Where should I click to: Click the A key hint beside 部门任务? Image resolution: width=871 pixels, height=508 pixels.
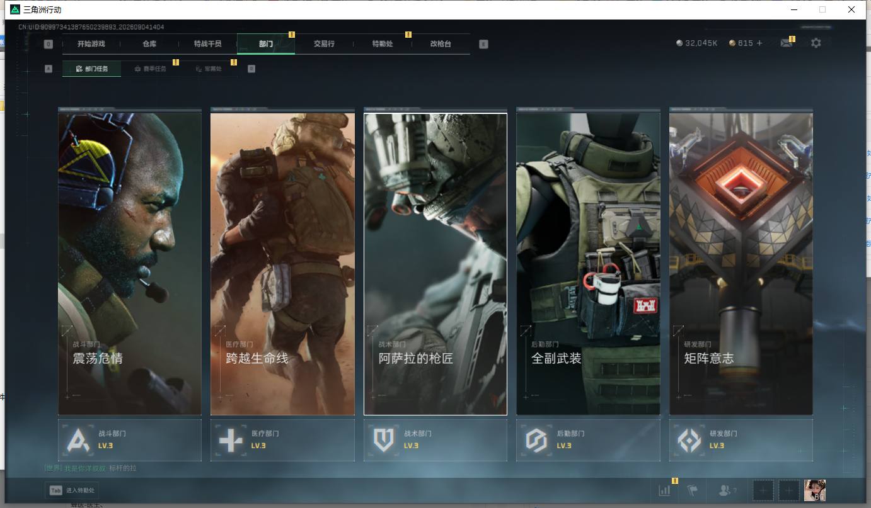click(49, 69)
